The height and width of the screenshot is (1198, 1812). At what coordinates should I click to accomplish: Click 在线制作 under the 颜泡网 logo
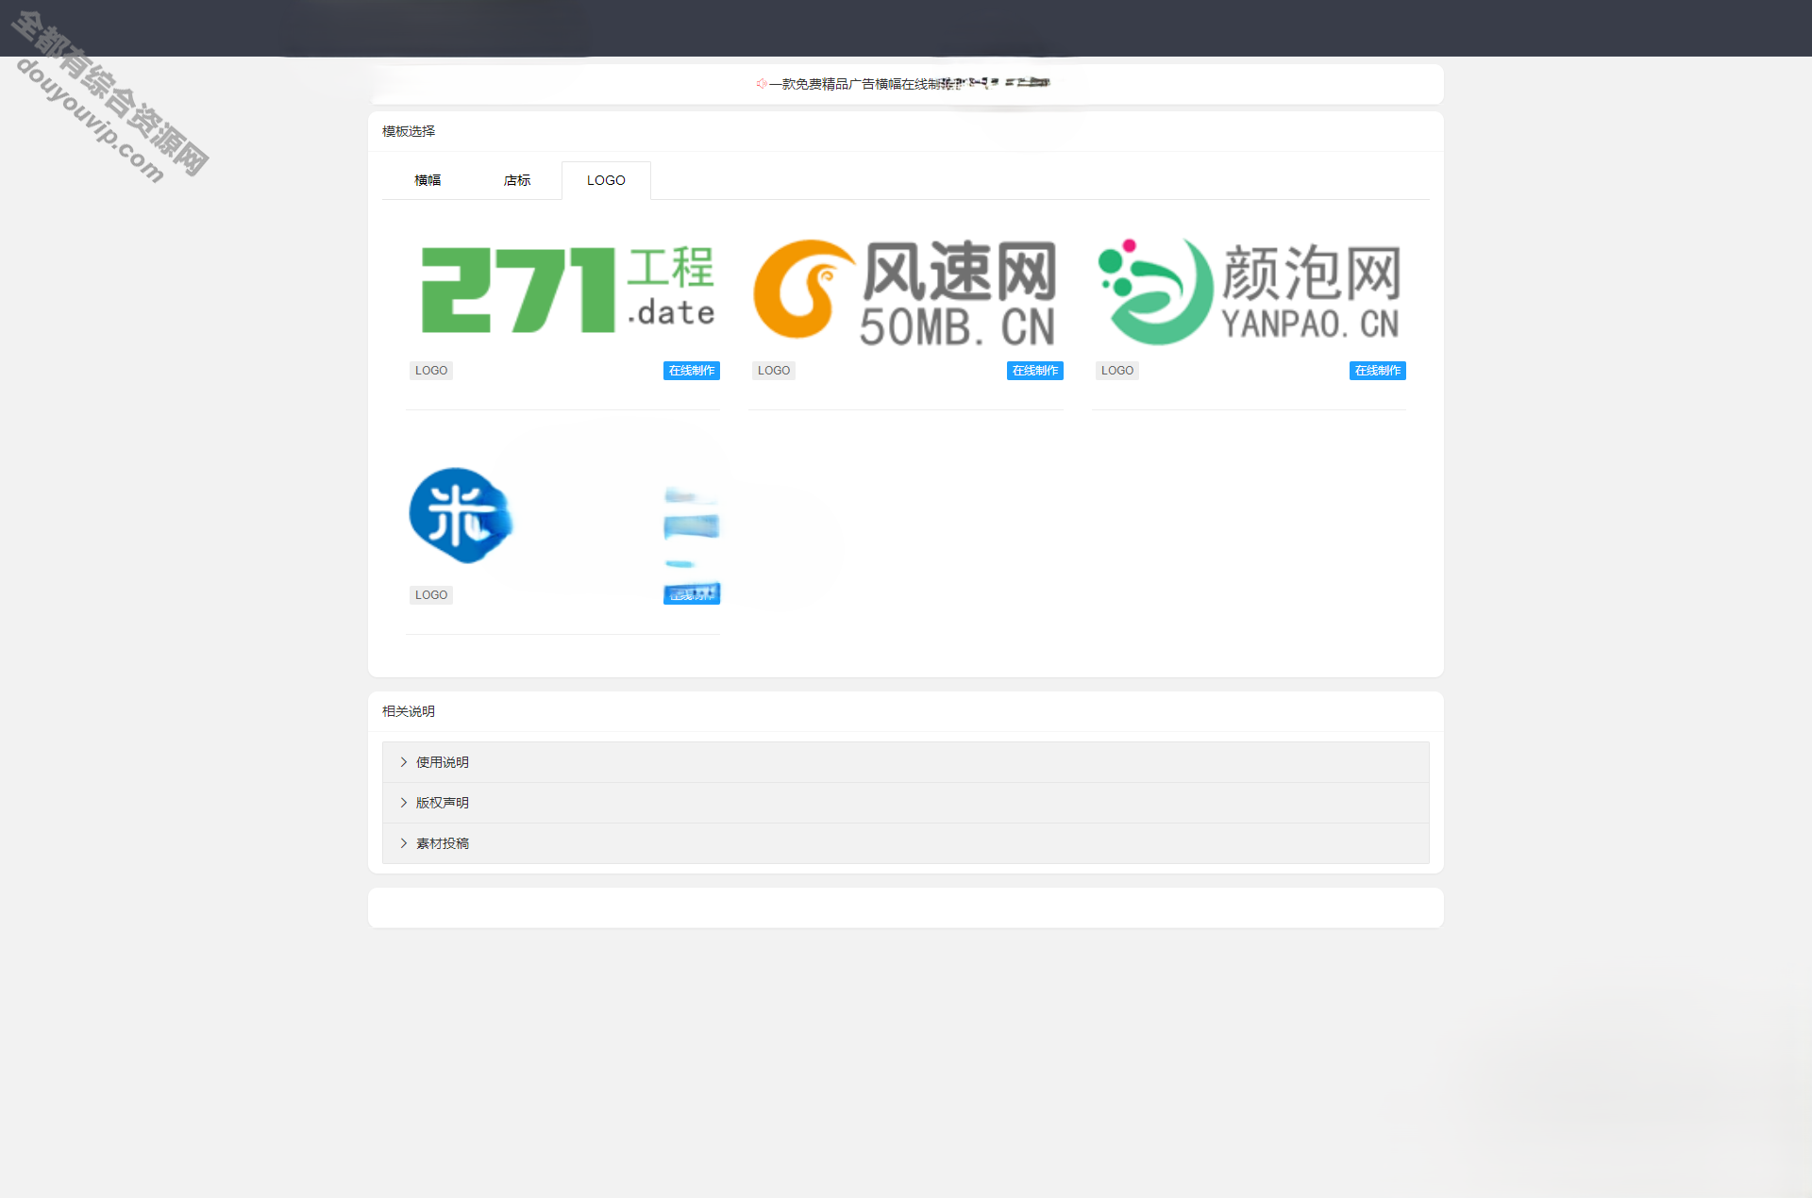coord(1378,371)
